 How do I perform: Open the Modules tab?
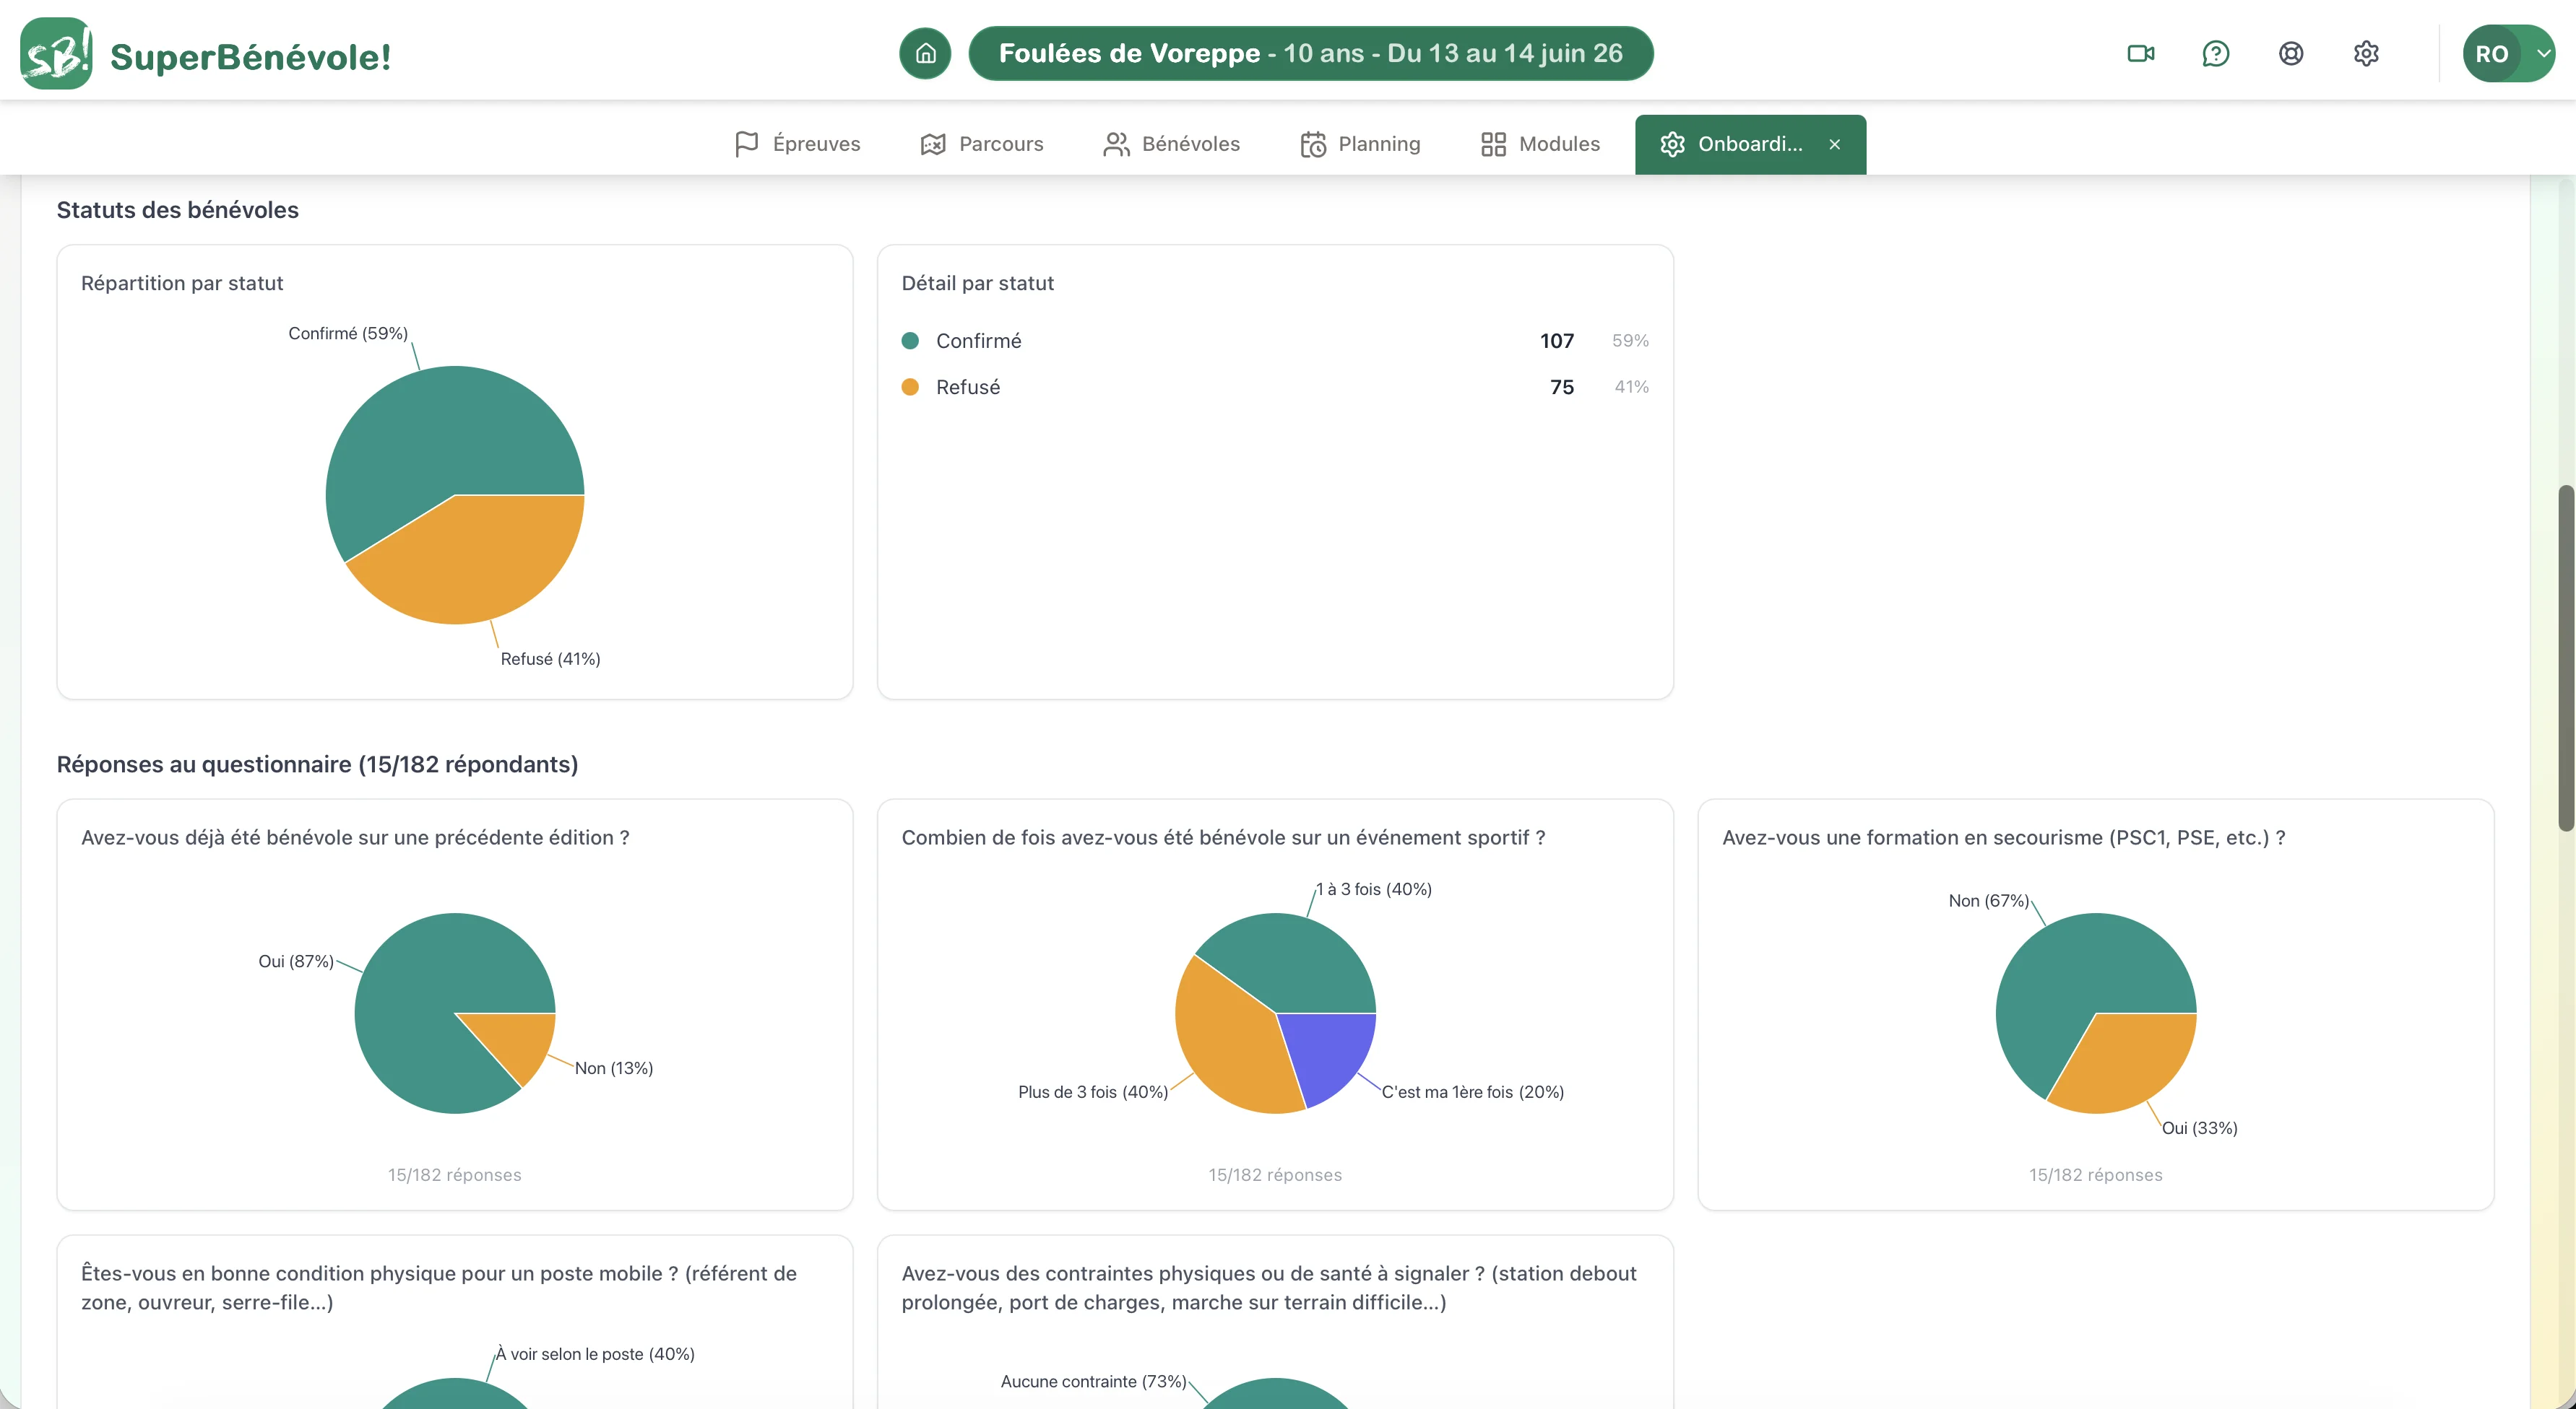click(1541, 144)
